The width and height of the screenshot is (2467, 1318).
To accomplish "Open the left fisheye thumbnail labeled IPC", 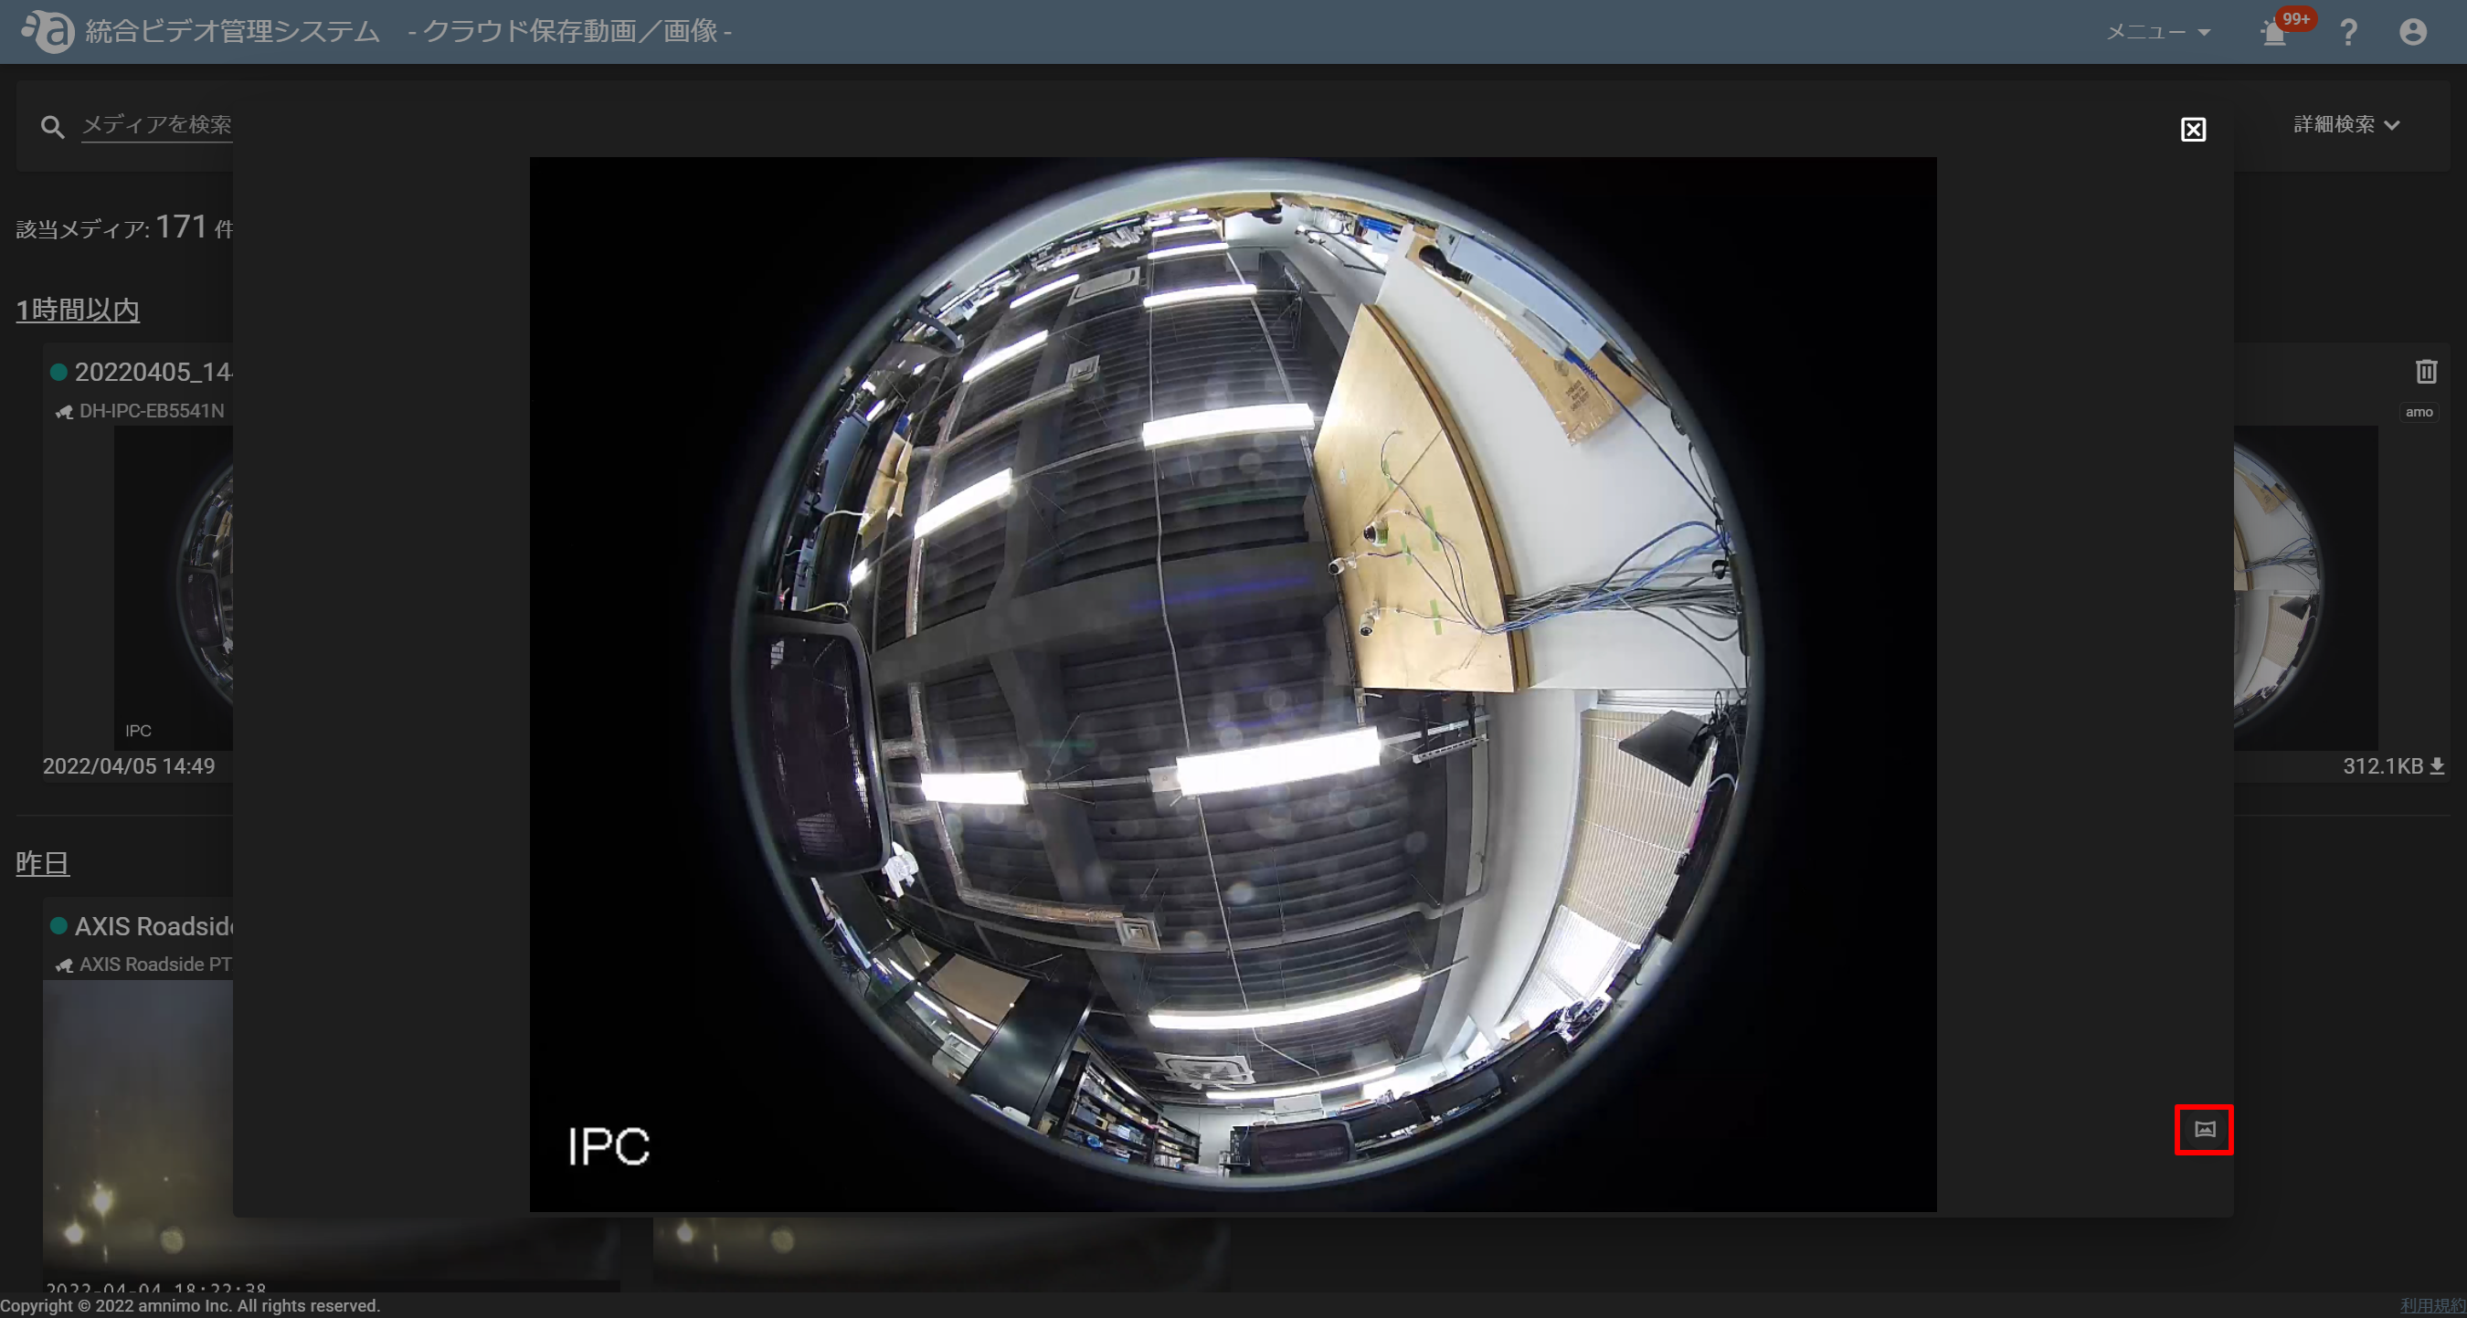I will pos(173,587).
